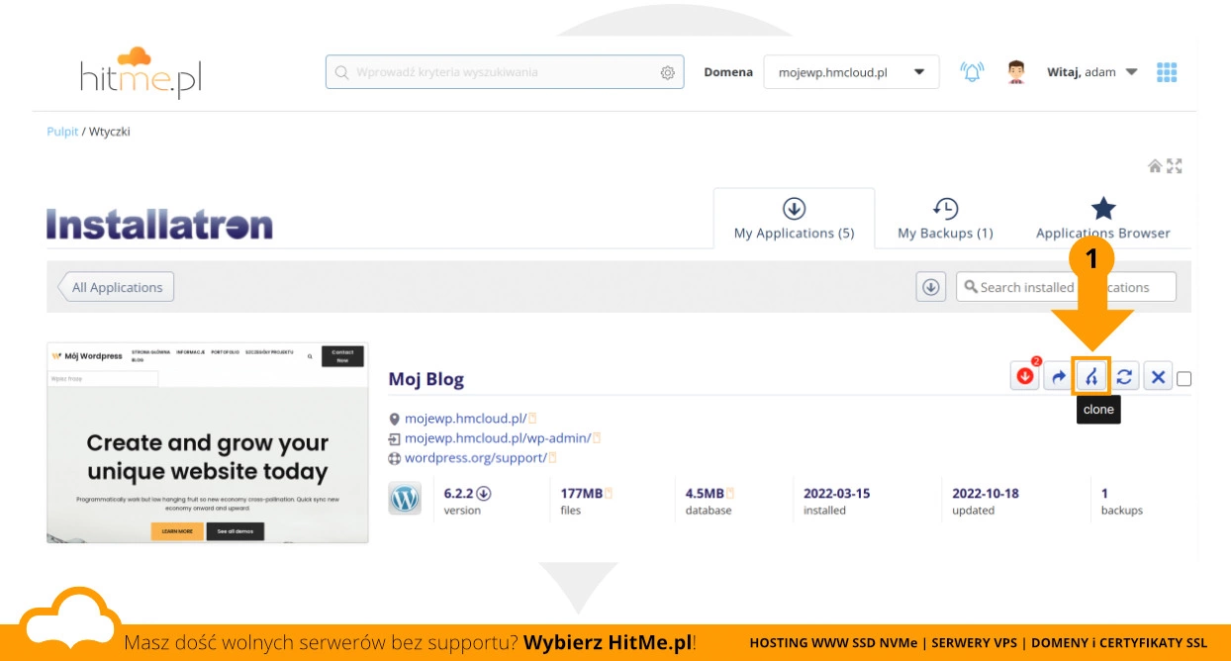
Task: Toggle fullscreen expand icon
Action: tap(1175, 166)
